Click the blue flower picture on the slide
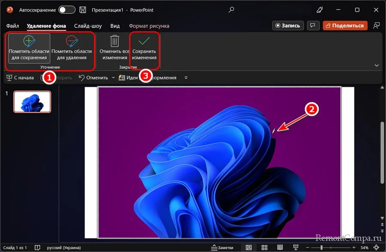 (x=219, y=162)
